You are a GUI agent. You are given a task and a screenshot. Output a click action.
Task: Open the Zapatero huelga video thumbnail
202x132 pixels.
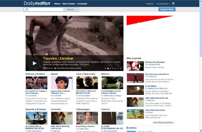click(37, 83)
